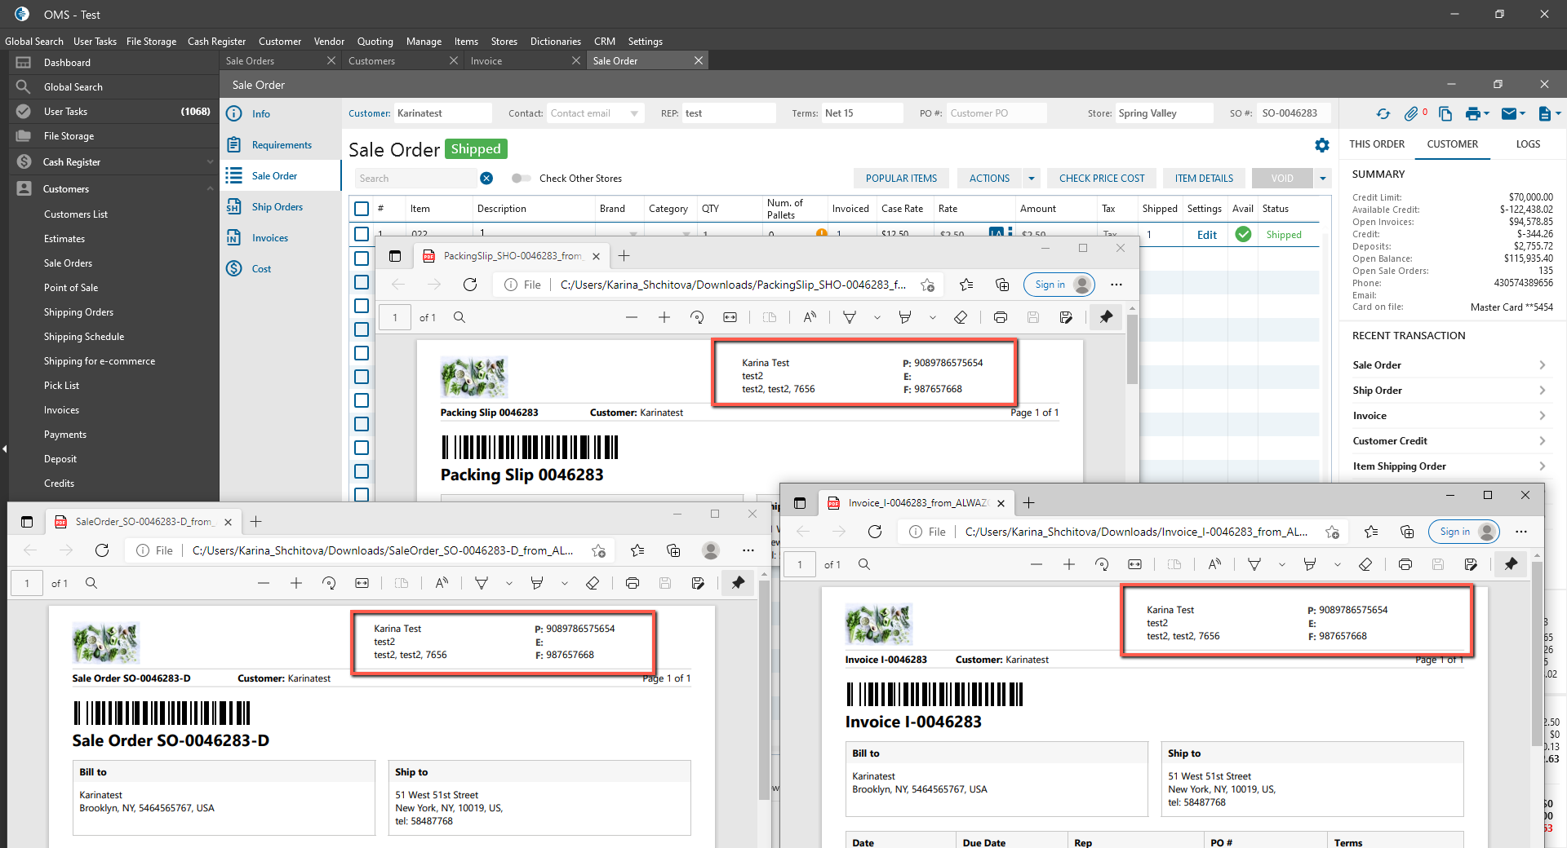Open the Cost section in the side panel
The width and height of the screenshot is (1567, 848).
pyautogui.click(x=261, y=269)
